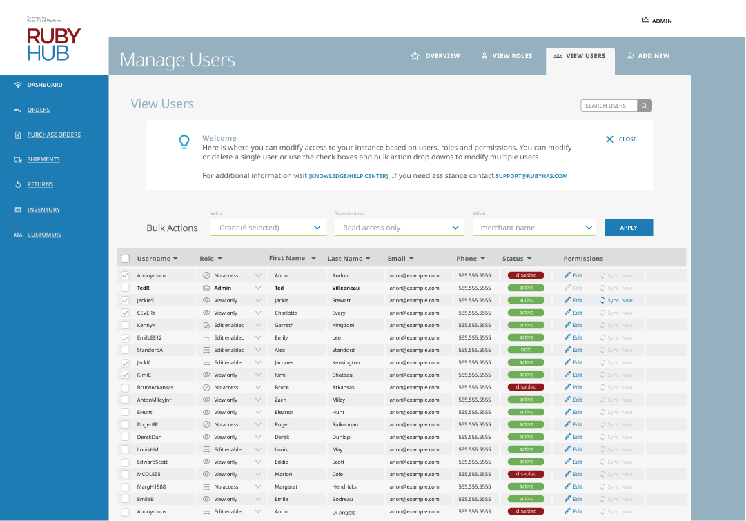Click the Sync Now icon for MCOLE55
This screenshot has width=746, height=521.
[602, 474]
